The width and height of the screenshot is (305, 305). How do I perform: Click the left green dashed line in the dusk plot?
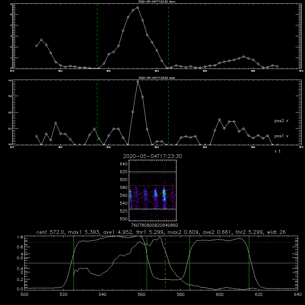coord(97,112)
